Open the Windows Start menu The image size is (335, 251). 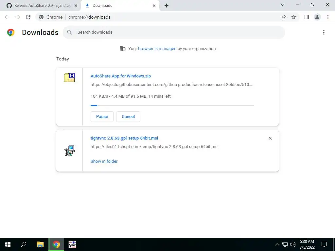coord(8,244)
